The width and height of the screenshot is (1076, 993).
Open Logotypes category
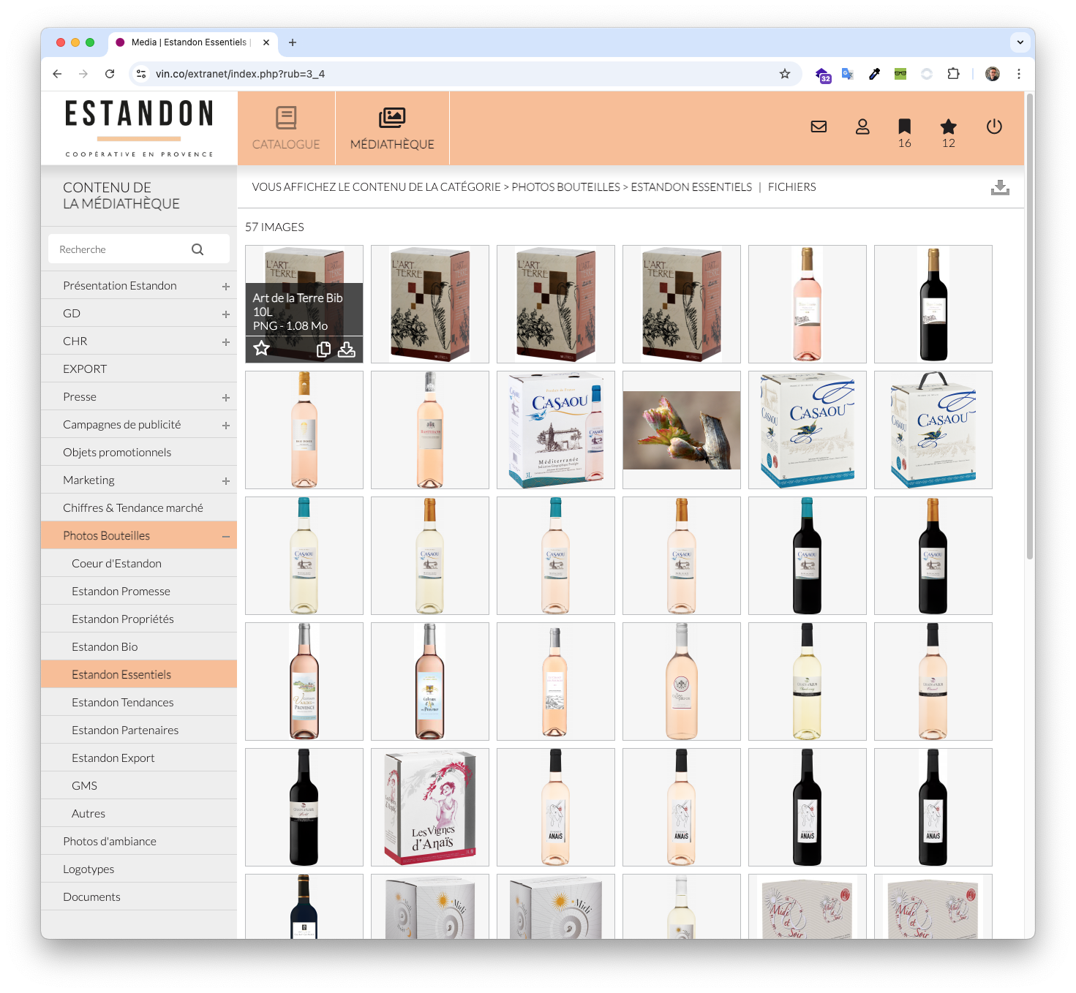click(x=139, y=869)
